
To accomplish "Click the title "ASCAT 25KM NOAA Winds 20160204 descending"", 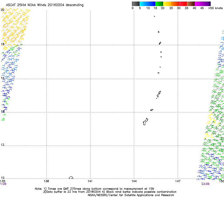I will 44,5.
